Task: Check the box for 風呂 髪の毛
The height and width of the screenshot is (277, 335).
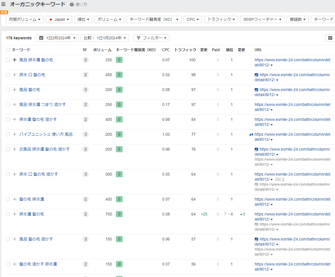Action: point(8,90)
